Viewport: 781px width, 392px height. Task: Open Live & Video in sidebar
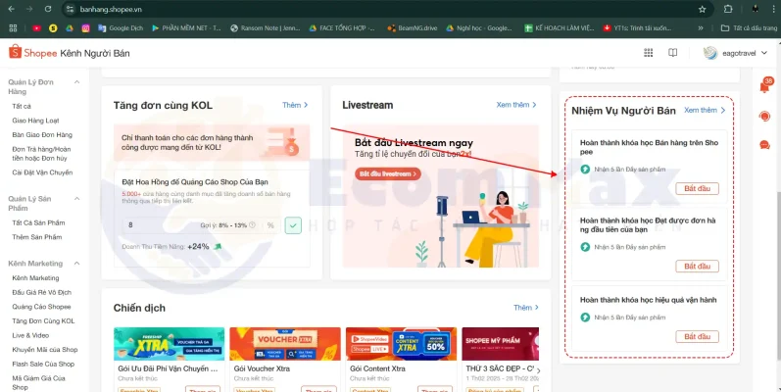click(x=30, y=336)
